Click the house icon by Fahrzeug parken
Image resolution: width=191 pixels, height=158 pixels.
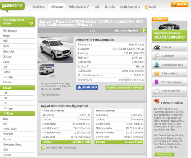(x=157, y=101)
